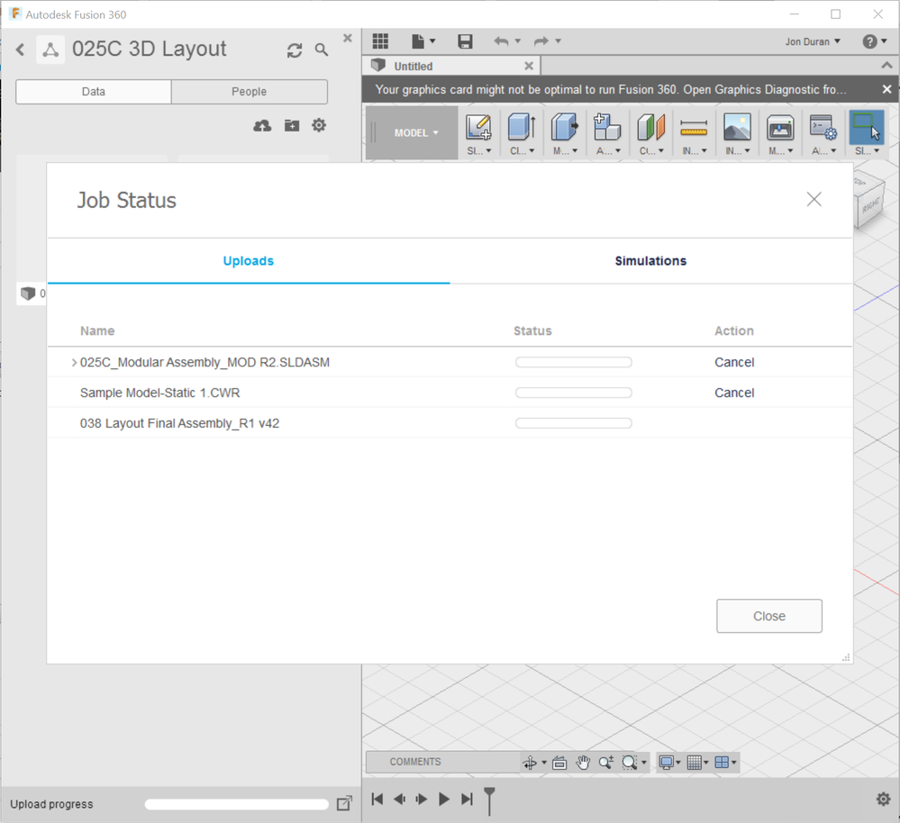The width and height of the screenshot is (900, 823).
Task: Open the Insert image tool icon
Action: click(737, 127)
